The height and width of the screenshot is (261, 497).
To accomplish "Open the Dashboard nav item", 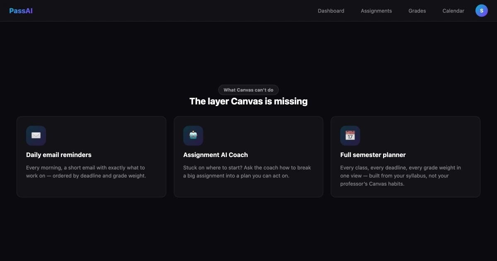I will pyautogui.click(x=331, y=11).
